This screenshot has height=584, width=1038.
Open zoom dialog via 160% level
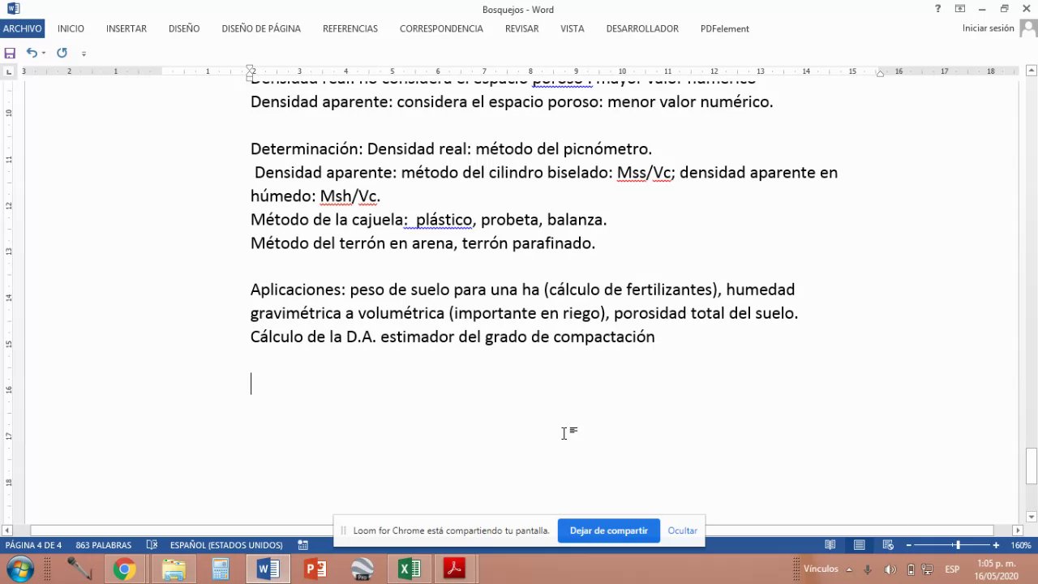pos(1020,545)
